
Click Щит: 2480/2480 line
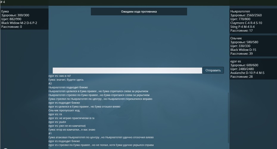tap(242, 69)
